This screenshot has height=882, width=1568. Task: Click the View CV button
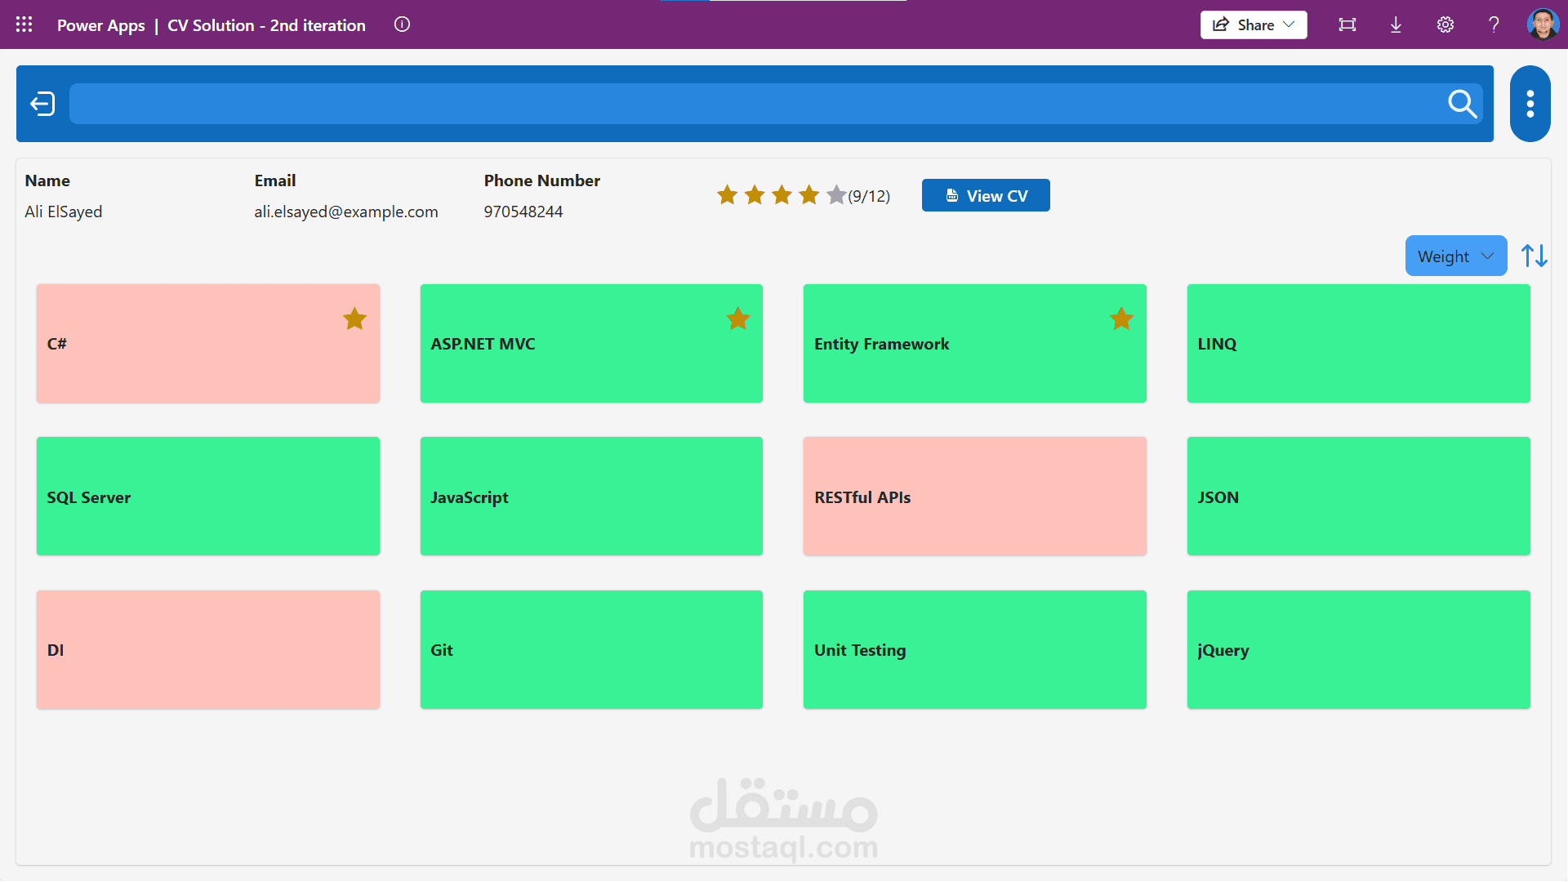[x=986, y=196]
